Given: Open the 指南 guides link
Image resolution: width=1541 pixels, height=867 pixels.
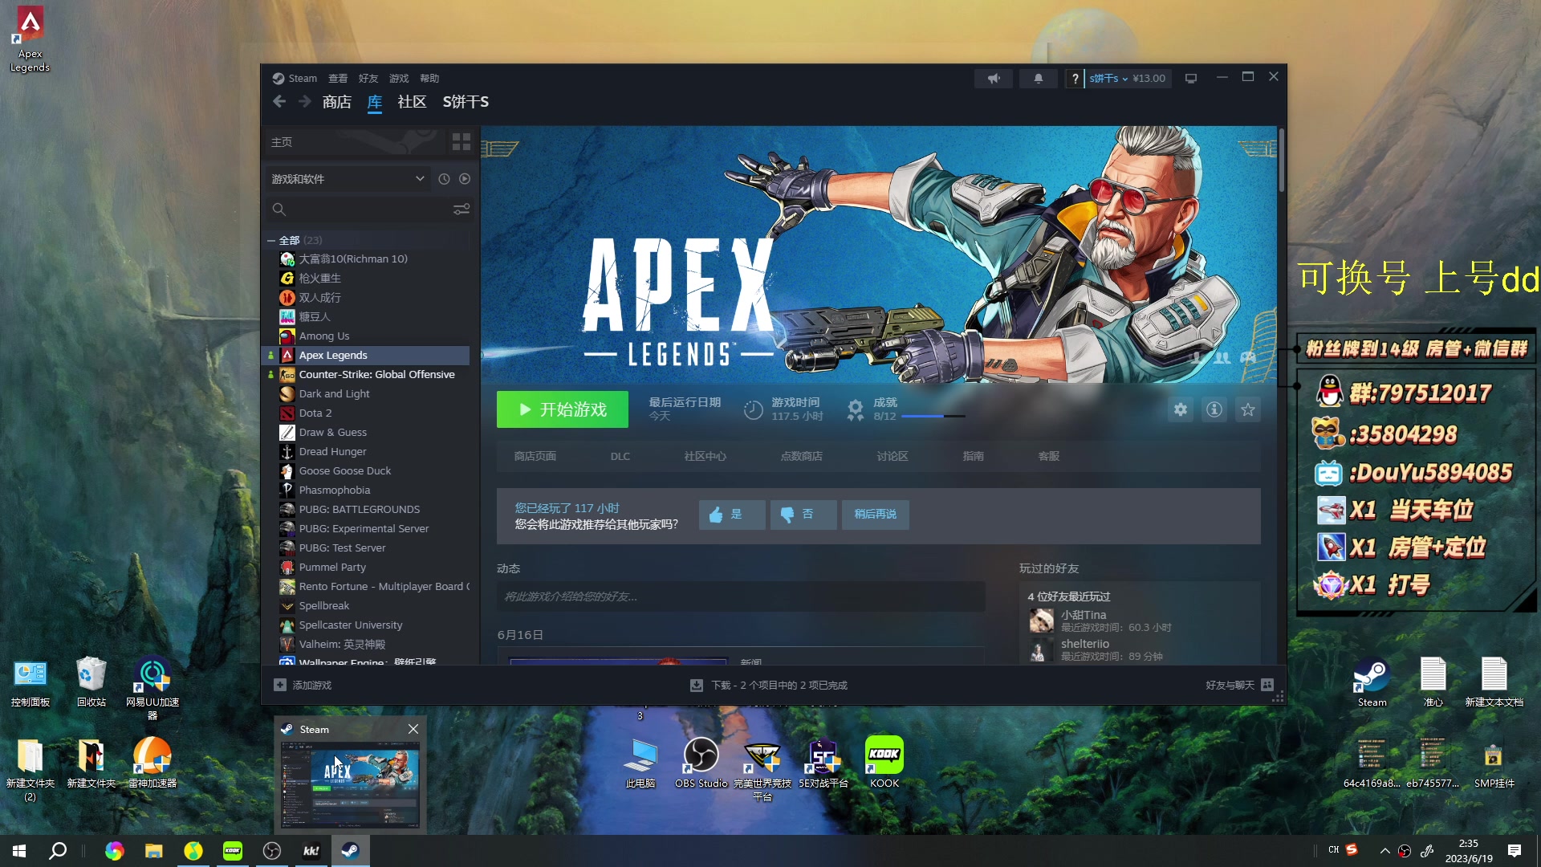Looking at the screenshot, I should point(974,456).
